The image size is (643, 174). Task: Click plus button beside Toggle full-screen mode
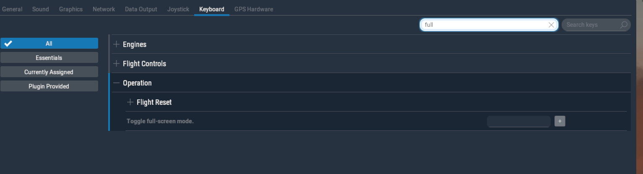pos(560,121)
